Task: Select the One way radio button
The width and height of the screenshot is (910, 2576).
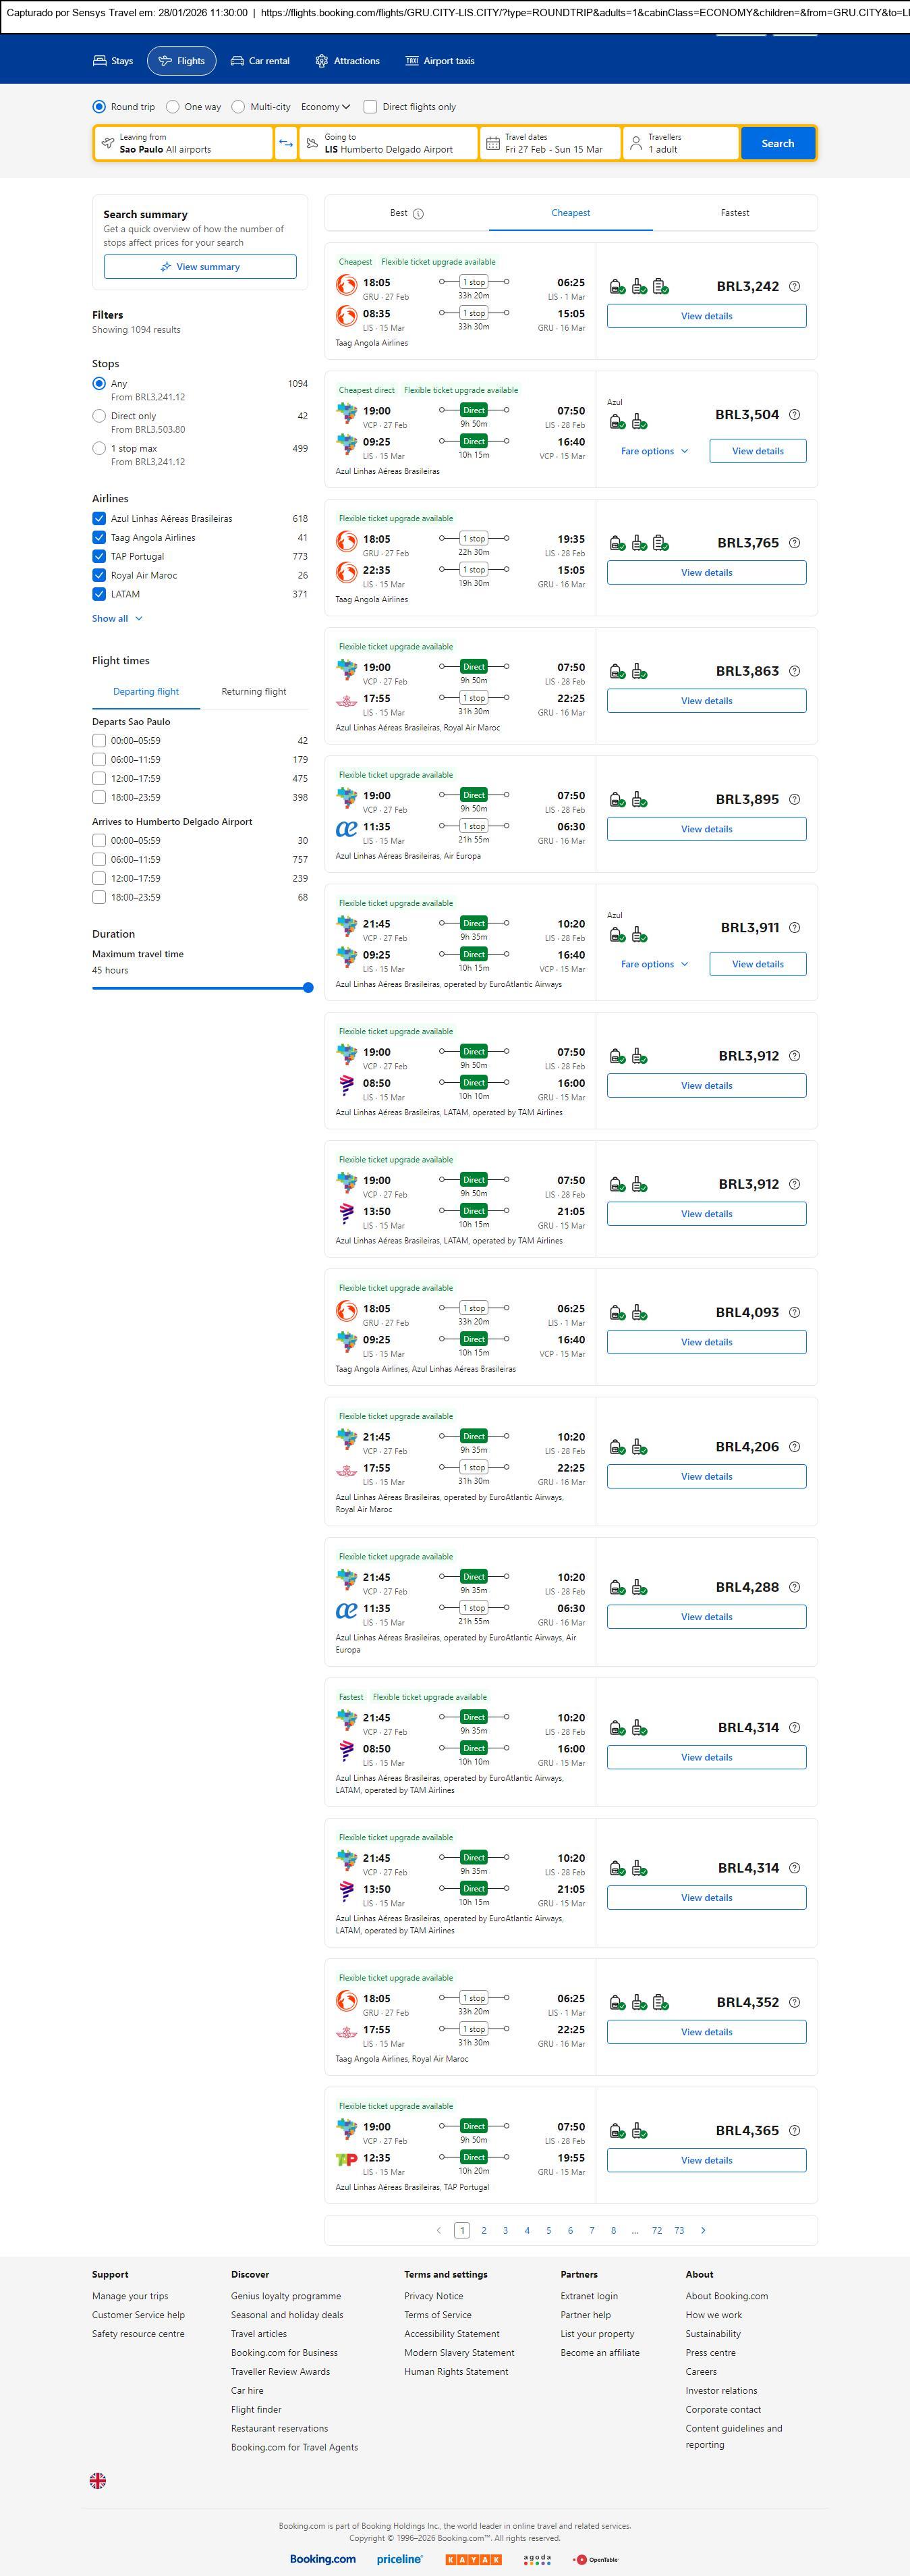Action: point(173,107)
